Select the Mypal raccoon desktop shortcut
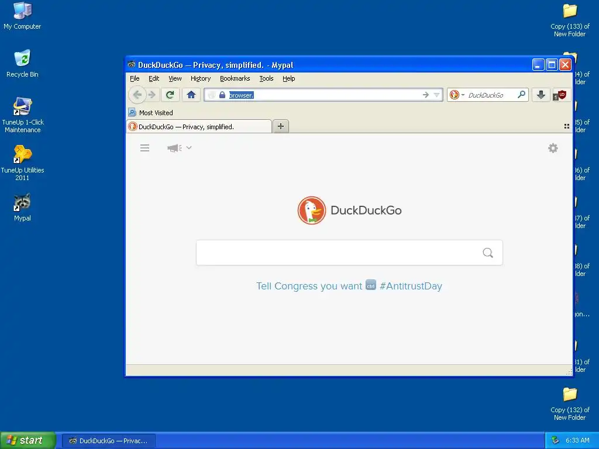 22,208
